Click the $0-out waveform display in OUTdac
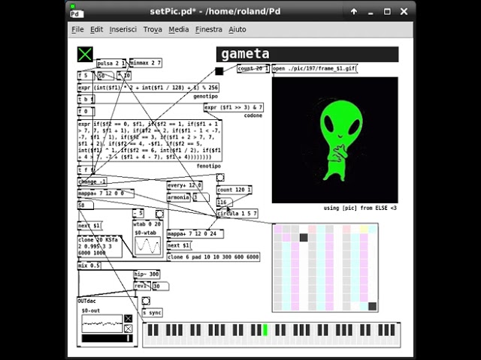 [102, 323]
